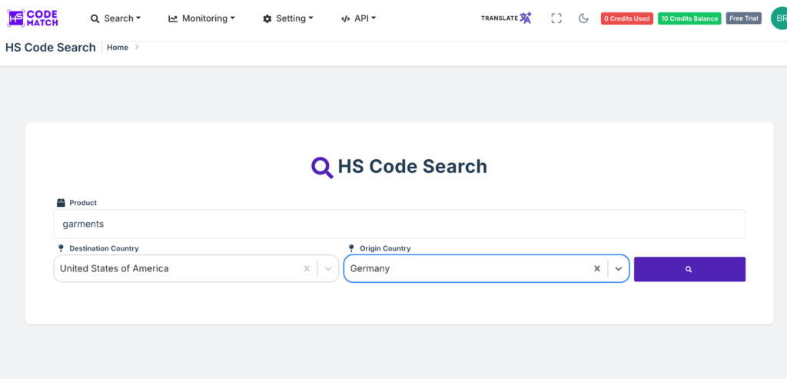Click the HS Code Match logo
Image resolution: width=787 pixels, height=379 pixels.
coord(32,18)
